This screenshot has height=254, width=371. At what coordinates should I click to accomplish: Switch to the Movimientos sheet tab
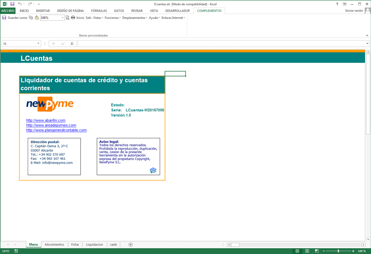coord(54,245)
